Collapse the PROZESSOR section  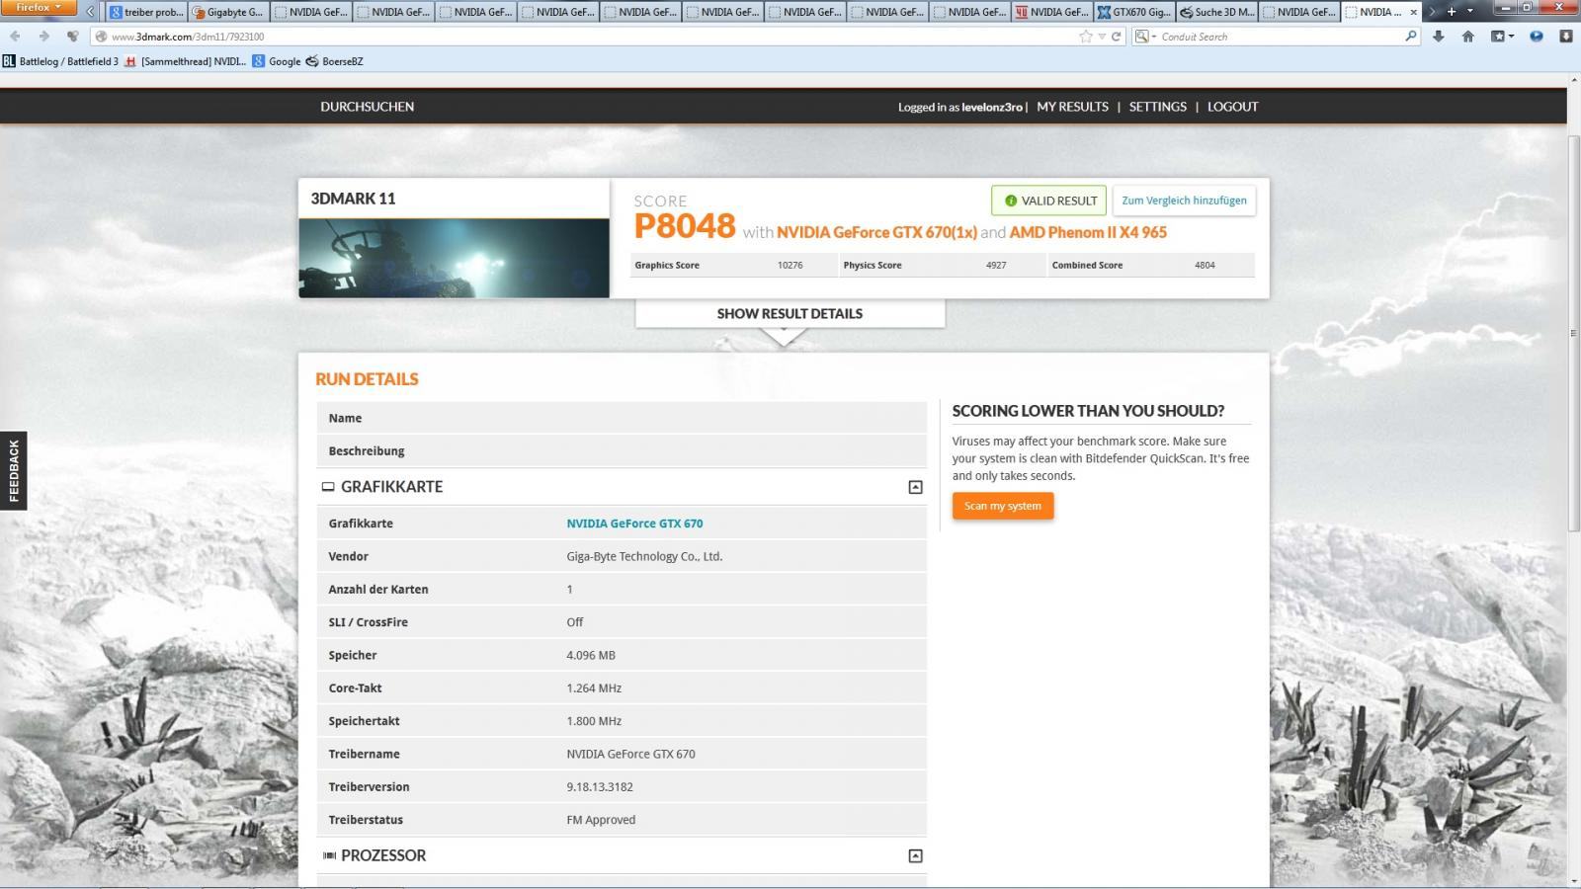pyautogui.click(x=915, y=855)
